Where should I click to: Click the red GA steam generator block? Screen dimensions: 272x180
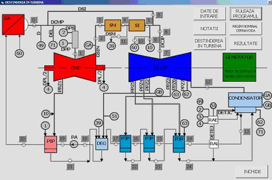coord(13,25)
